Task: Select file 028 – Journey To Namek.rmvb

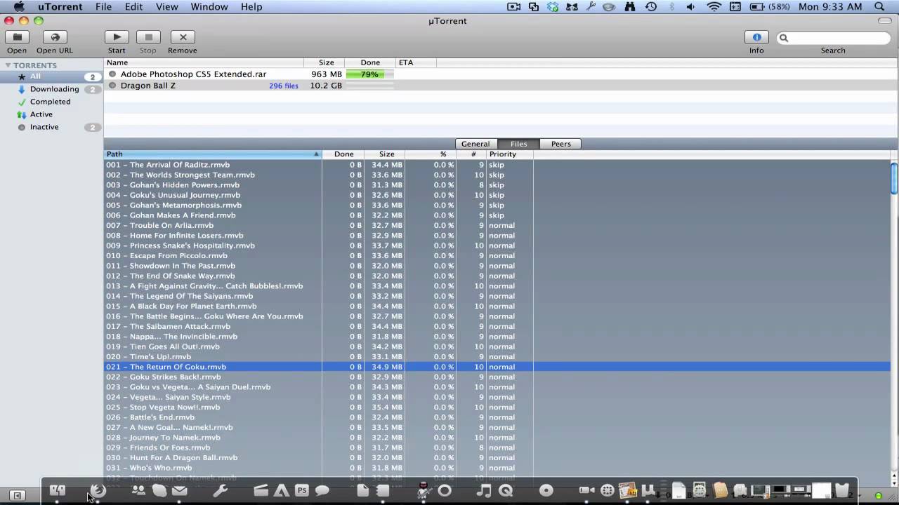Action: 497,438
